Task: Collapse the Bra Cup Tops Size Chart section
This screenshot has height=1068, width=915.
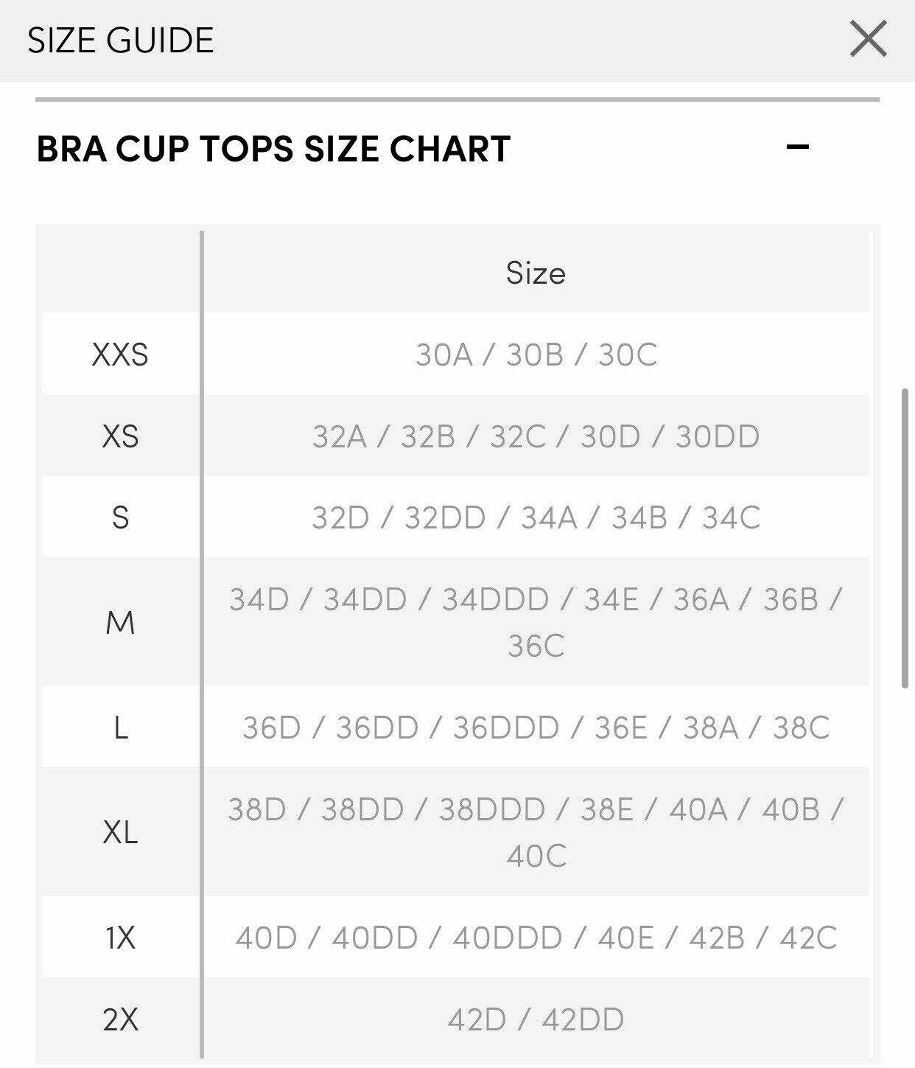Action: click(x=797, y=147)
